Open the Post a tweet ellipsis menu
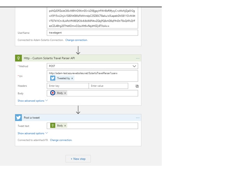Screen dimensions: 242x172 [138, 118]
